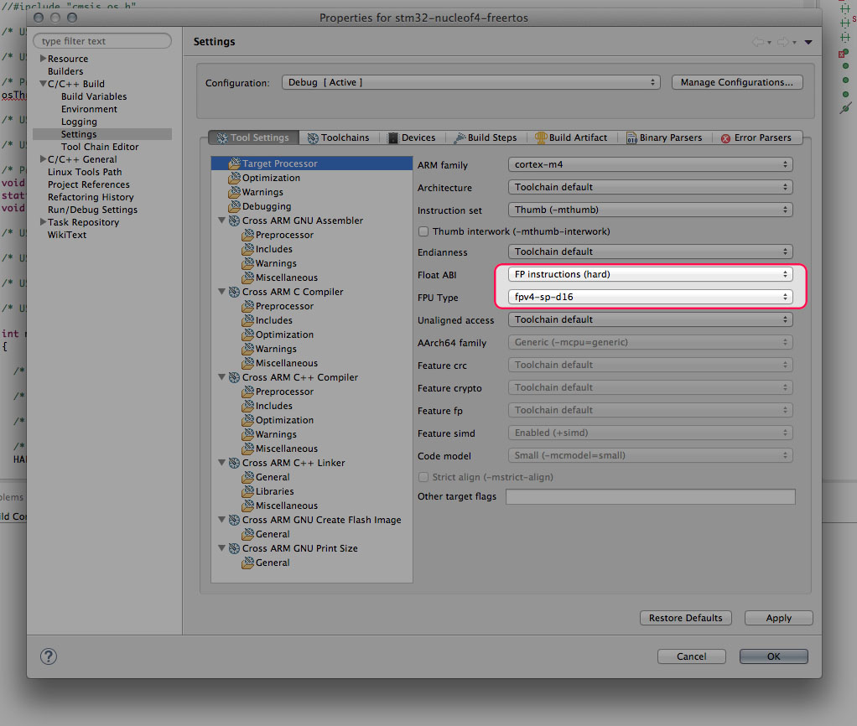Click the Apply button
The image size is (857, 726).
tap(778, 618)
